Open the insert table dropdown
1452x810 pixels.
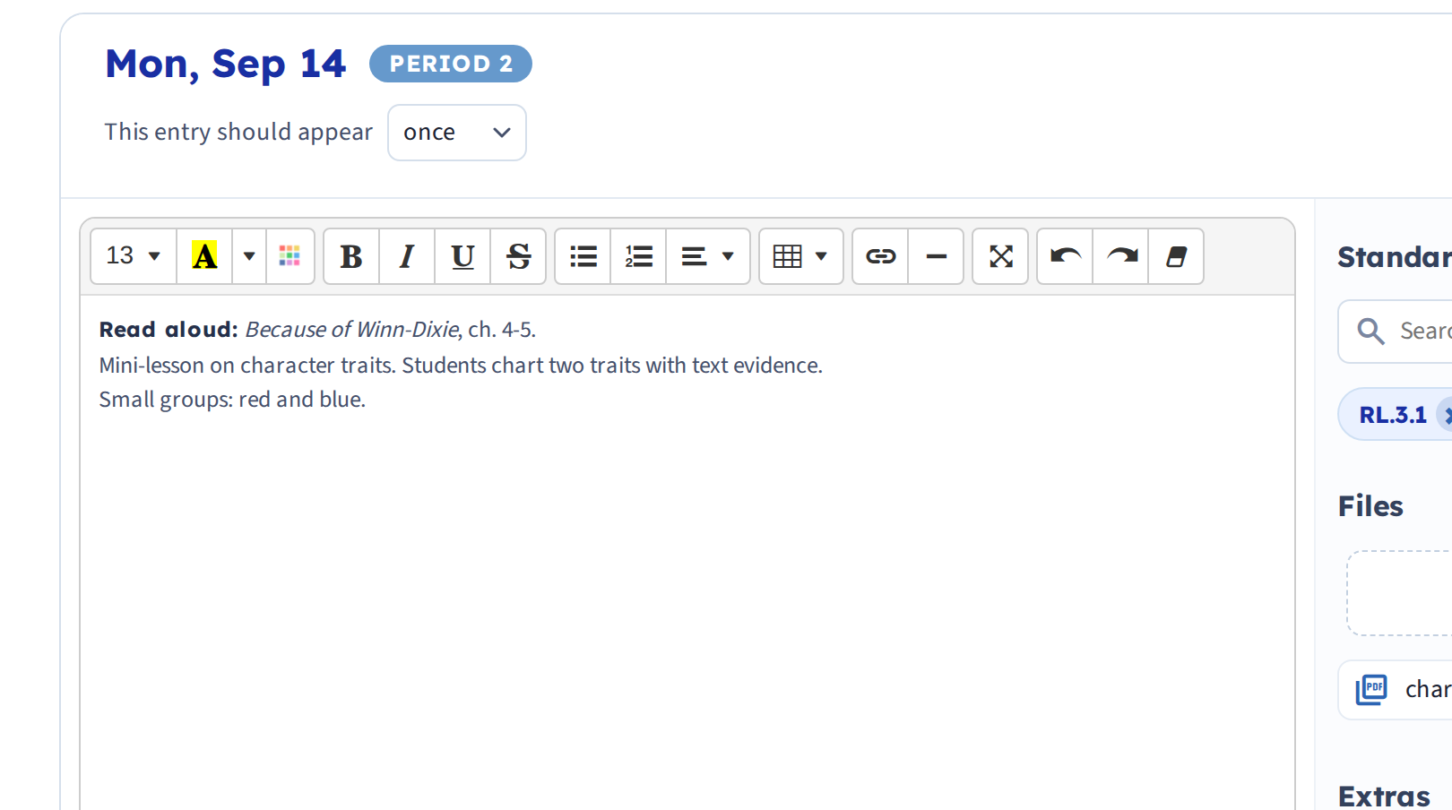pos(801,256)
